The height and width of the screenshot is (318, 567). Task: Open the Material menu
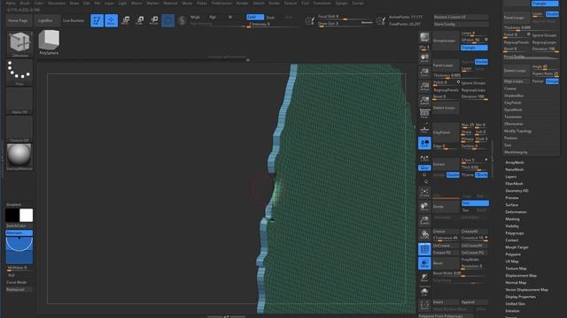pyautogui.click(x=170, y=3)
